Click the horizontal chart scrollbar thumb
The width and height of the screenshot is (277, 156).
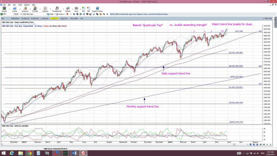[234, 145]
